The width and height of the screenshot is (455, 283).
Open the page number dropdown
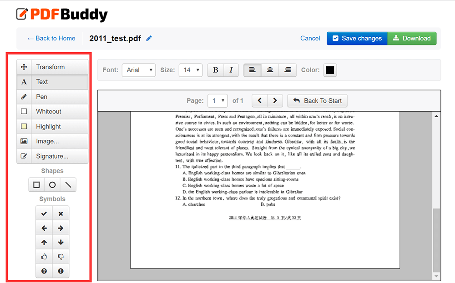(217, 101)
